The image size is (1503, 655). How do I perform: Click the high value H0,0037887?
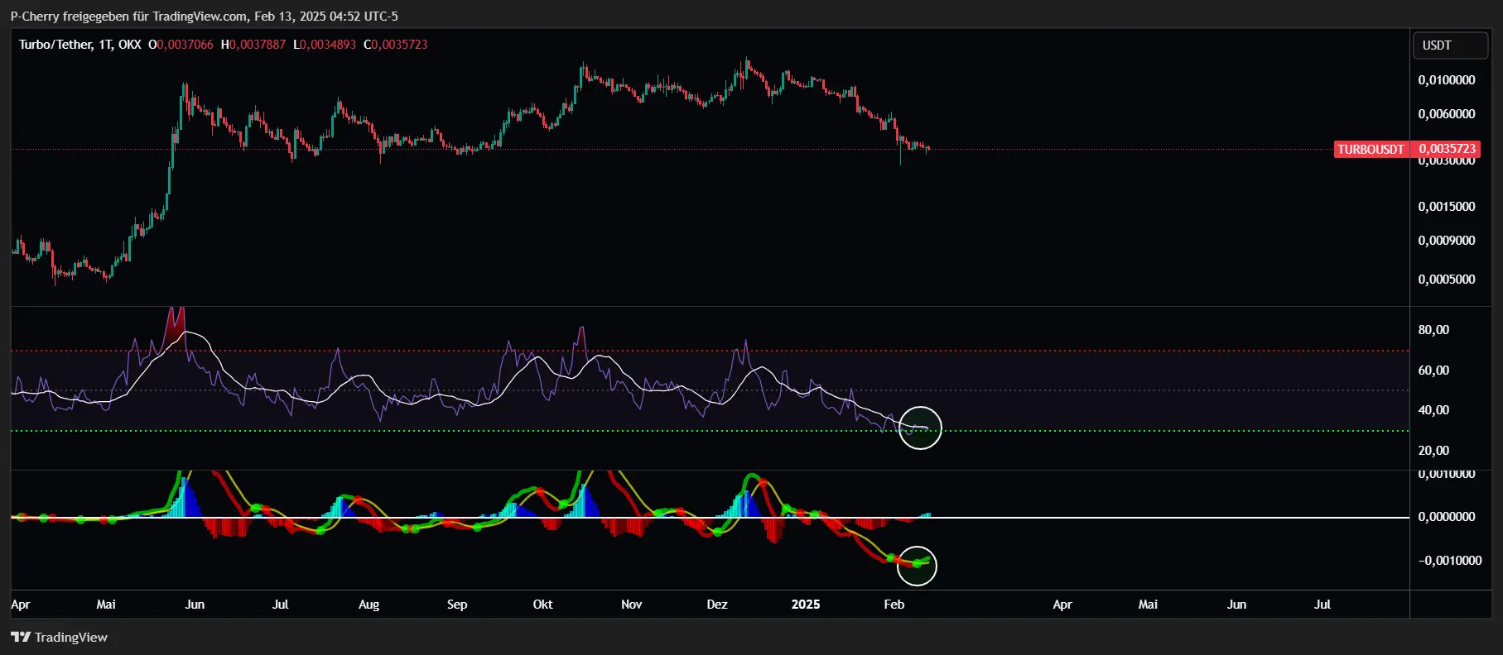253,45
